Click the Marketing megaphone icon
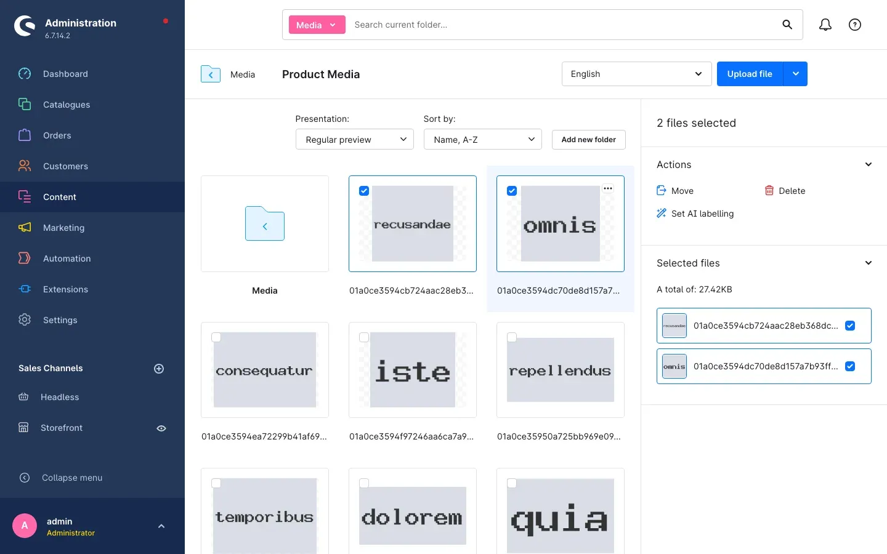The image size is (887, 554). 25,228
